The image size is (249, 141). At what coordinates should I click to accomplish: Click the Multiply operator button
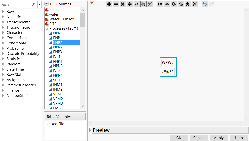tap(123, 4)
